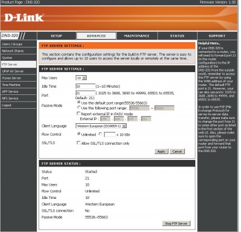Enable Allow SSL/TLS connection only
241x232 pixels.
[x=78, y=143]
